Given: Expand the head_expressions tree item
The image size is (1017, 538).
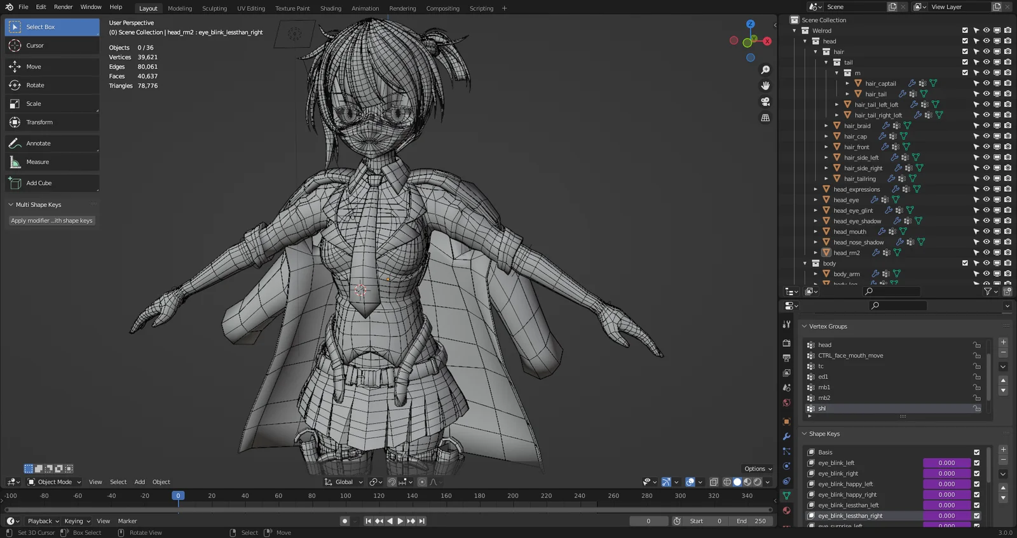Looking at the screenshot, I should point(816,189).
